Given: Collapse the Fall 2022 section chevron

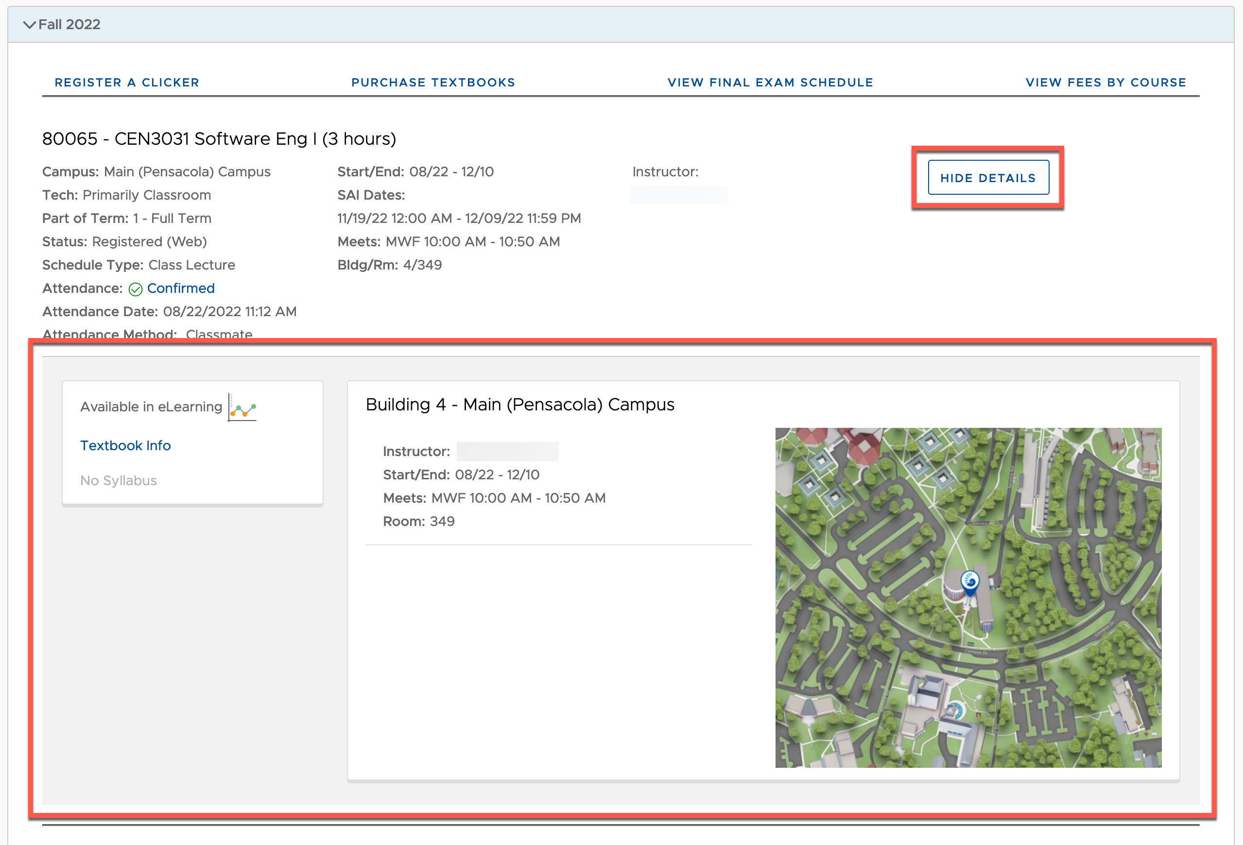Looking at the screenshot, I should pos(30,25).
